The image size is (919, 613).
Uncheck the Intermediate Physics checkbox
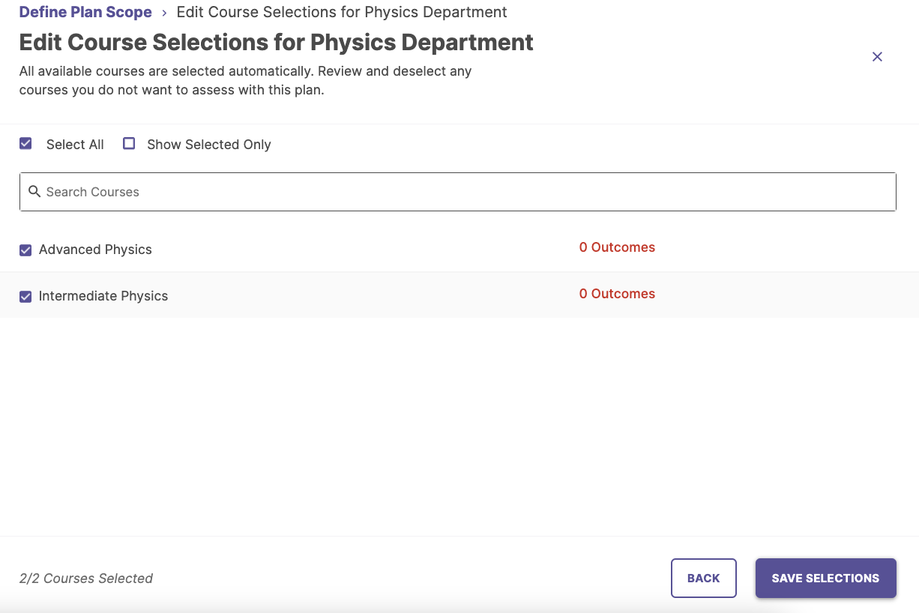pyautogui.click(x=25, y=296)
